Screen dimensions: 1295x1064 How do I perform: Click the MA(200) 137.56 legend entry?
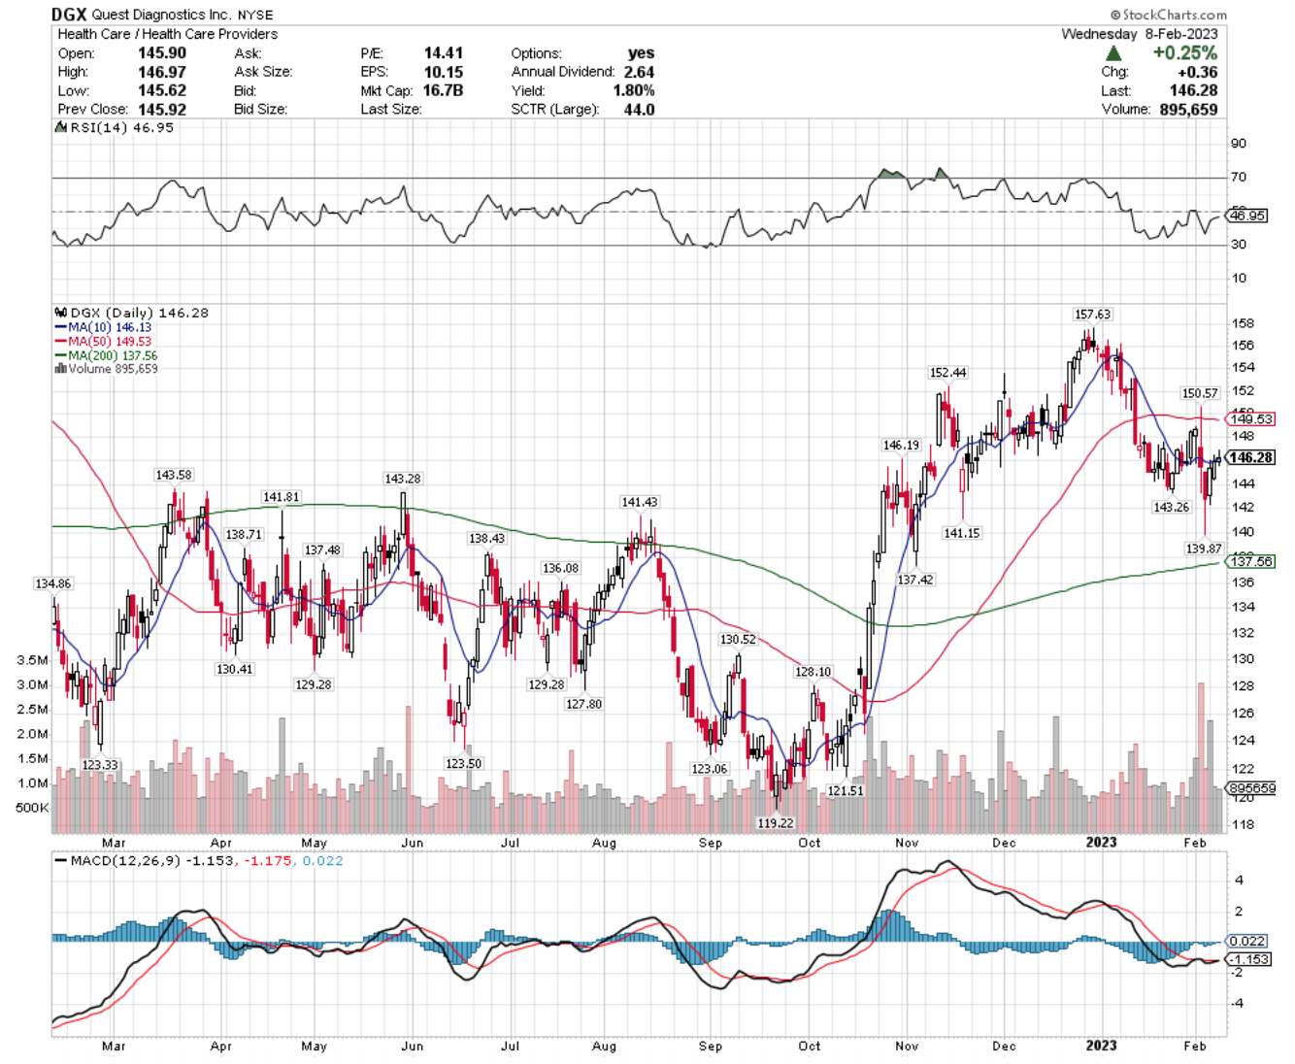(107, 355)
